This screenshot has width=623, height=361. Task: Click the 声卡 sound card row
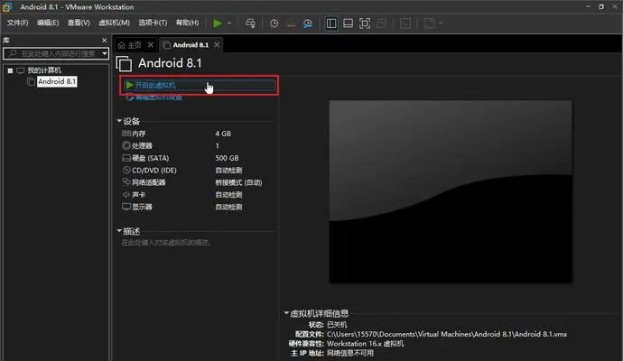point(198,195)
